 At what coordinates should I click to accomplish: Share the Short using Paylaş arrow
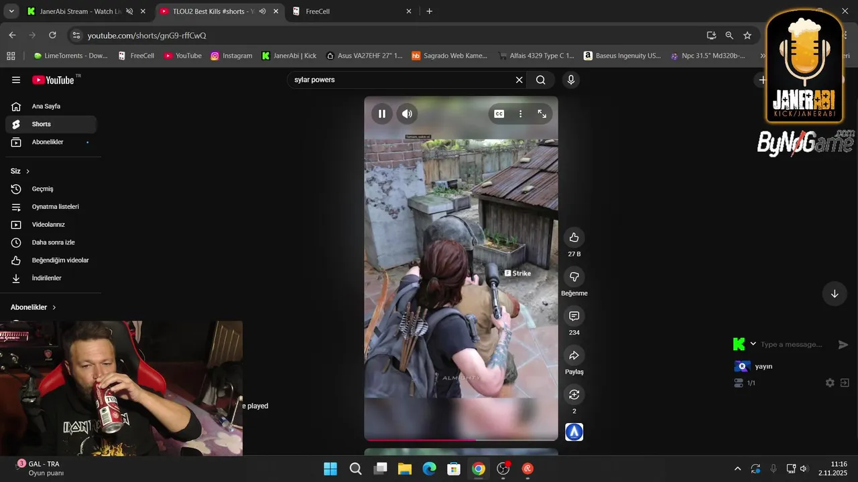coord(574,355)
